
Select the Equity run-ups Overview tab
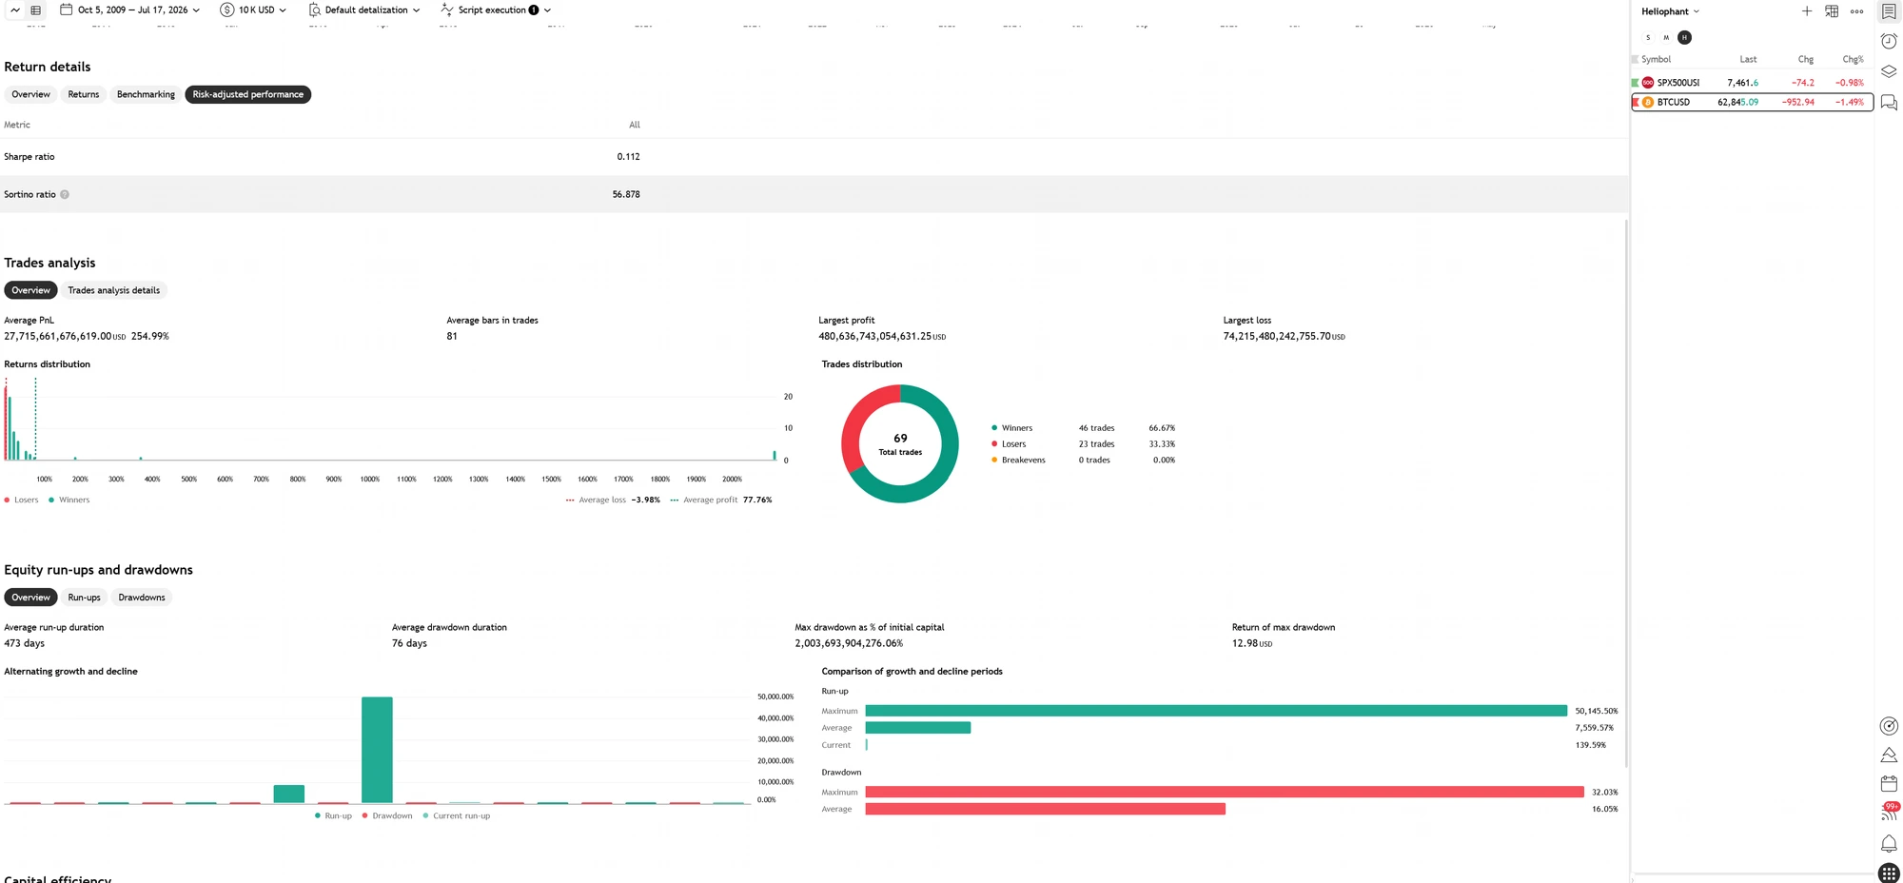30,598
